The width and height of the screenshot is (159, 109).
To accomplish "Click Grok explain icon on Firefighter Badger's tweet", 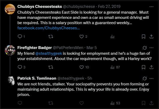I will point(144,48).
